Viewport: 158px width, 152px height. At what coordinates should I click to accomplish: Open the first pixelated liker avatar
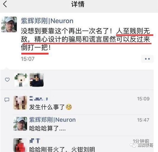coord(21,80)
